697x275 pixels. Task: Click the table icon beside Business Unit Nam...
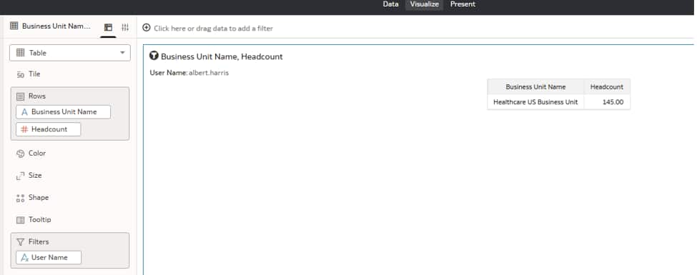click(x=14, y=26)
